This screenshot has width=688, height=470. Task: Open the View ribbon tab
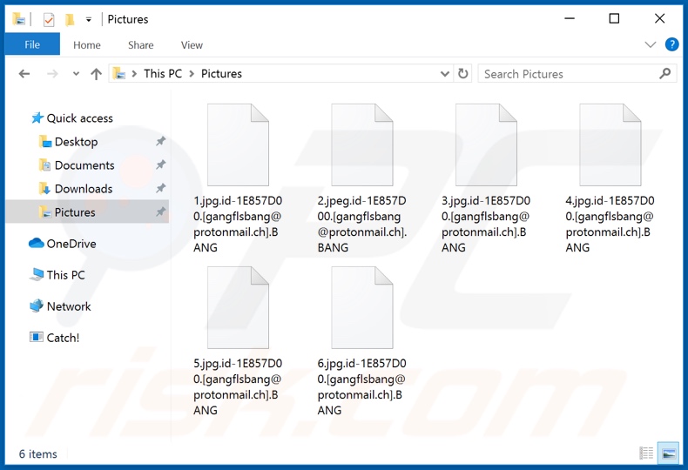[192, 45]
